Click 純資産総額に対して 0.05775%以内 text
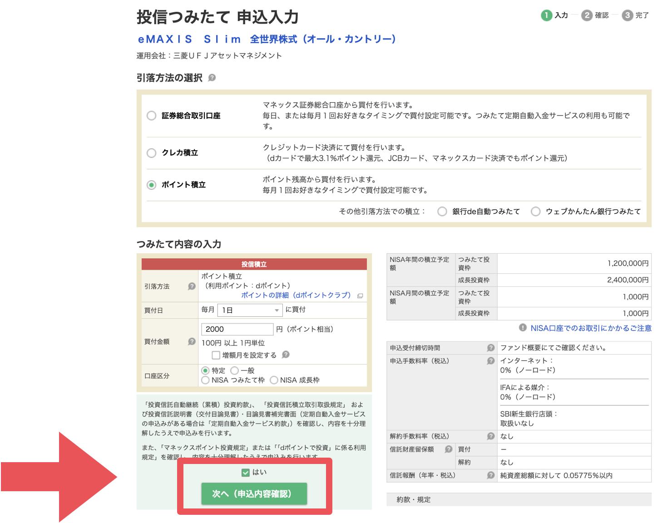Image resolution: width=662 pixels, height=523 pixels. (x=556, y=475)
